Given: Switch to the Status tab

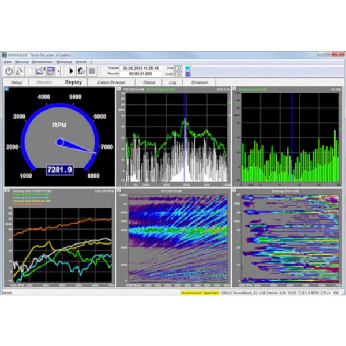Looking at the screenshot, I should tap(149, 82).
